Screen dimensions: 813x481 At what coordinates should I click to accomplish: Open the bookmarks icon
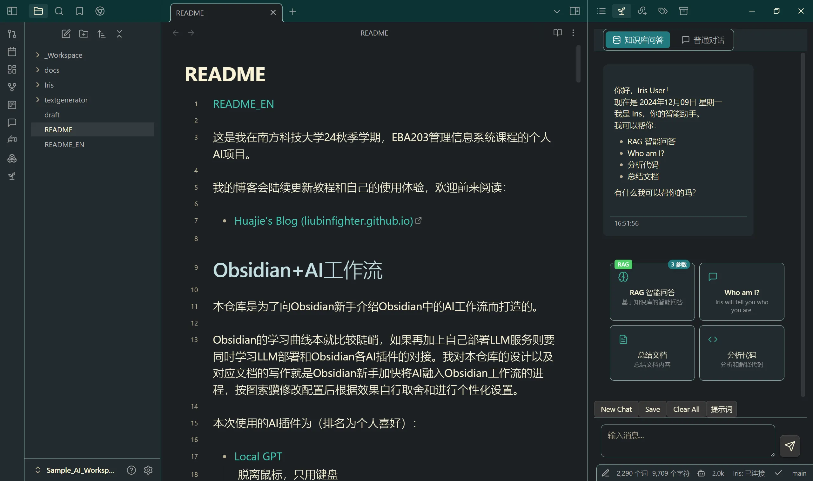pyautogui.click(x=79, y=11)
